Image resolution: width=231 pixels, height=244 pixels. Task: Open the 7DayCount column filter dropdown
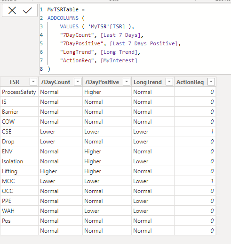click(x=78, y=82)
